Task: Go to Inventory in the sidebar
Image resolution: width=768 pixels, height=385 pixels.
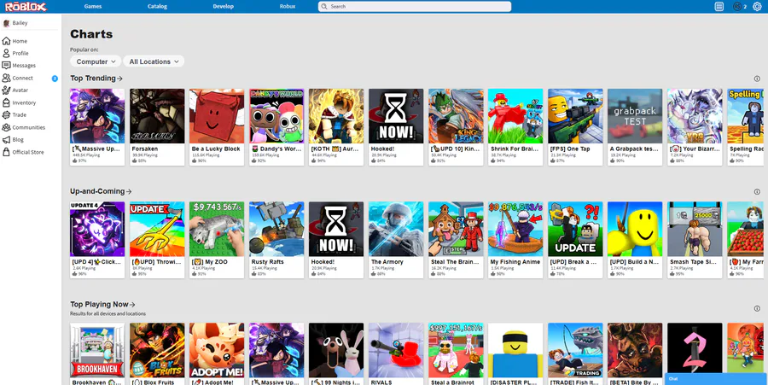Action: pyautogui.click(x=24, y=102)
